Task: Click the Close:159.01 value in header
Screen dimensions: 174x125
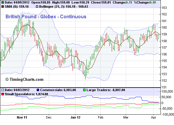Action: click(x=101, y=2)
